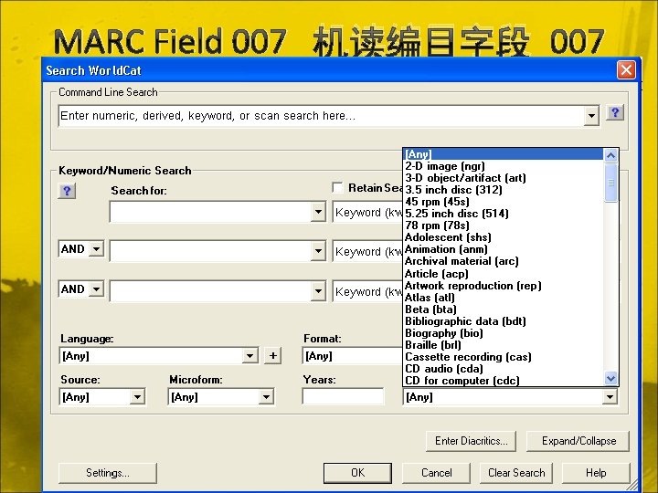Image resolution: width=658 pixels, height=493 pixels.
Task: Click the Clear Search button
Action: (x=516, y=473)
